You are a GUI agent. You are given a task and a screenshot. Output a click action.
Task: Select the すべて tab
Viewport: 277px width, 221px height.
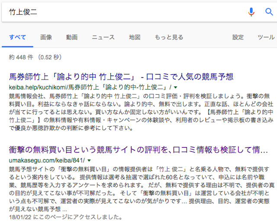point(17,37)
